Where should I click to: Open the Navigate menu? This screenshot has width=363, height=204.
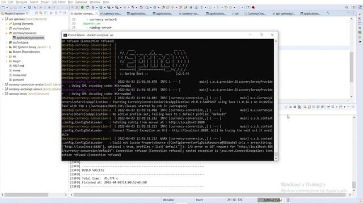coord(22,2)
